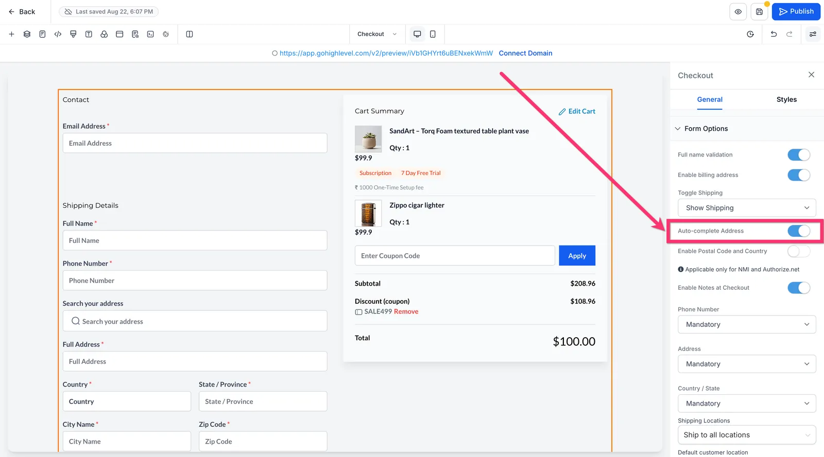Open the Country / State Mandatory dropdown
This screenshot has width=824, height=457.
click(747, 403)
